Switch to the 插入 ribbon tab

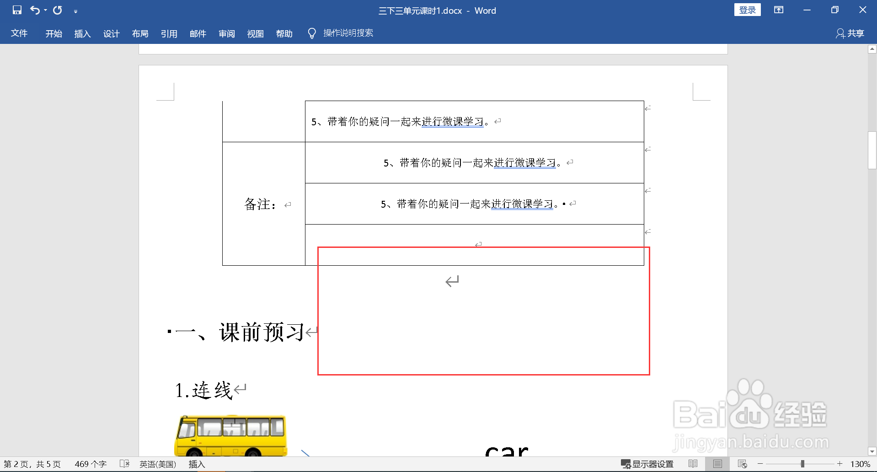click(x=83, y=33)
